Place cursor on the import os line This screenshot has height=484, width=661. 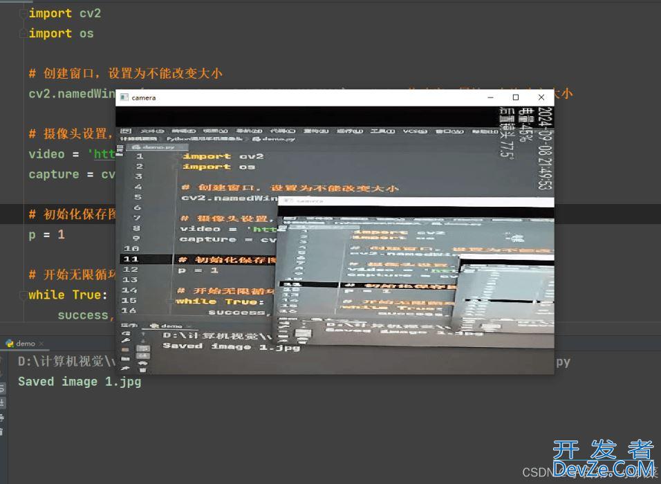point(61,34)
